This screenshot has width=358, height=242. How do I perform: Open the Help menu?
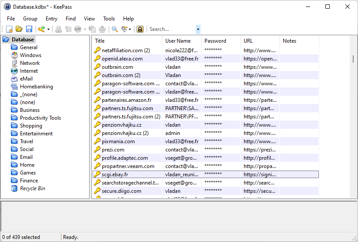point(128,19)
